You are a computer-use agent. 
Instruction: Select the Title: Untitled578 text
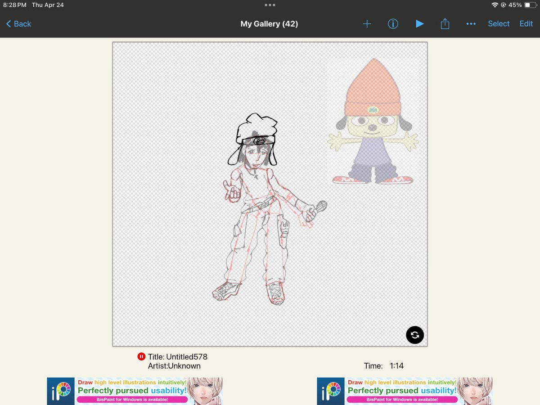[x=178, y=356]
